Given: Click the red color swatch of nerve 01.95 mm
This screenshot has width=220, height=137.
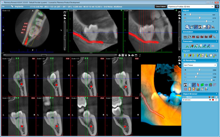Looking at the screenshot, I should (x=213, y=100).
